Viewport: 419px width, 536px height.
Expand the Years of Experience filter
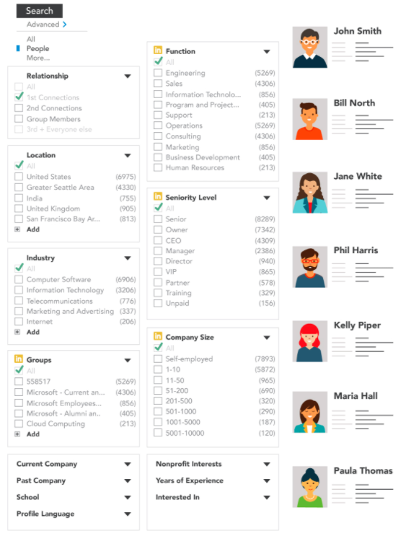click(x=267, y=481)
